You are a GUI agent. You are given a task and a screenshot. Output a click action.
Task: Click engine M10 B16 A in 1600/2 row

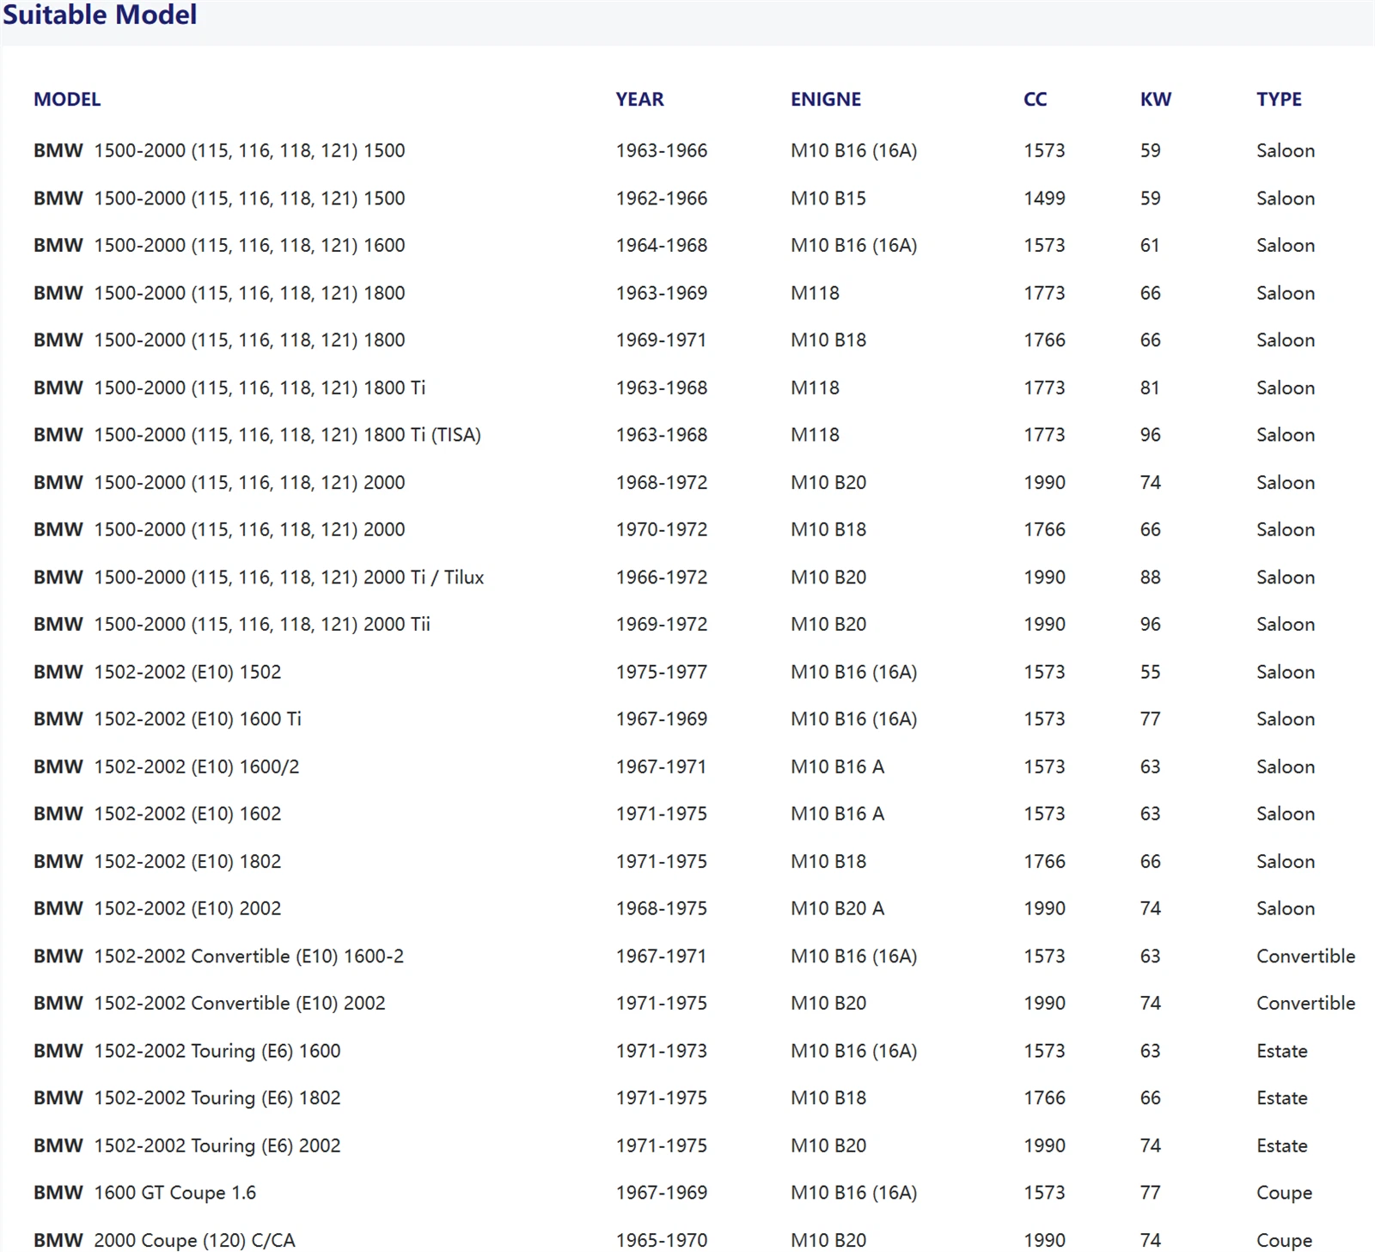point(837,766)
